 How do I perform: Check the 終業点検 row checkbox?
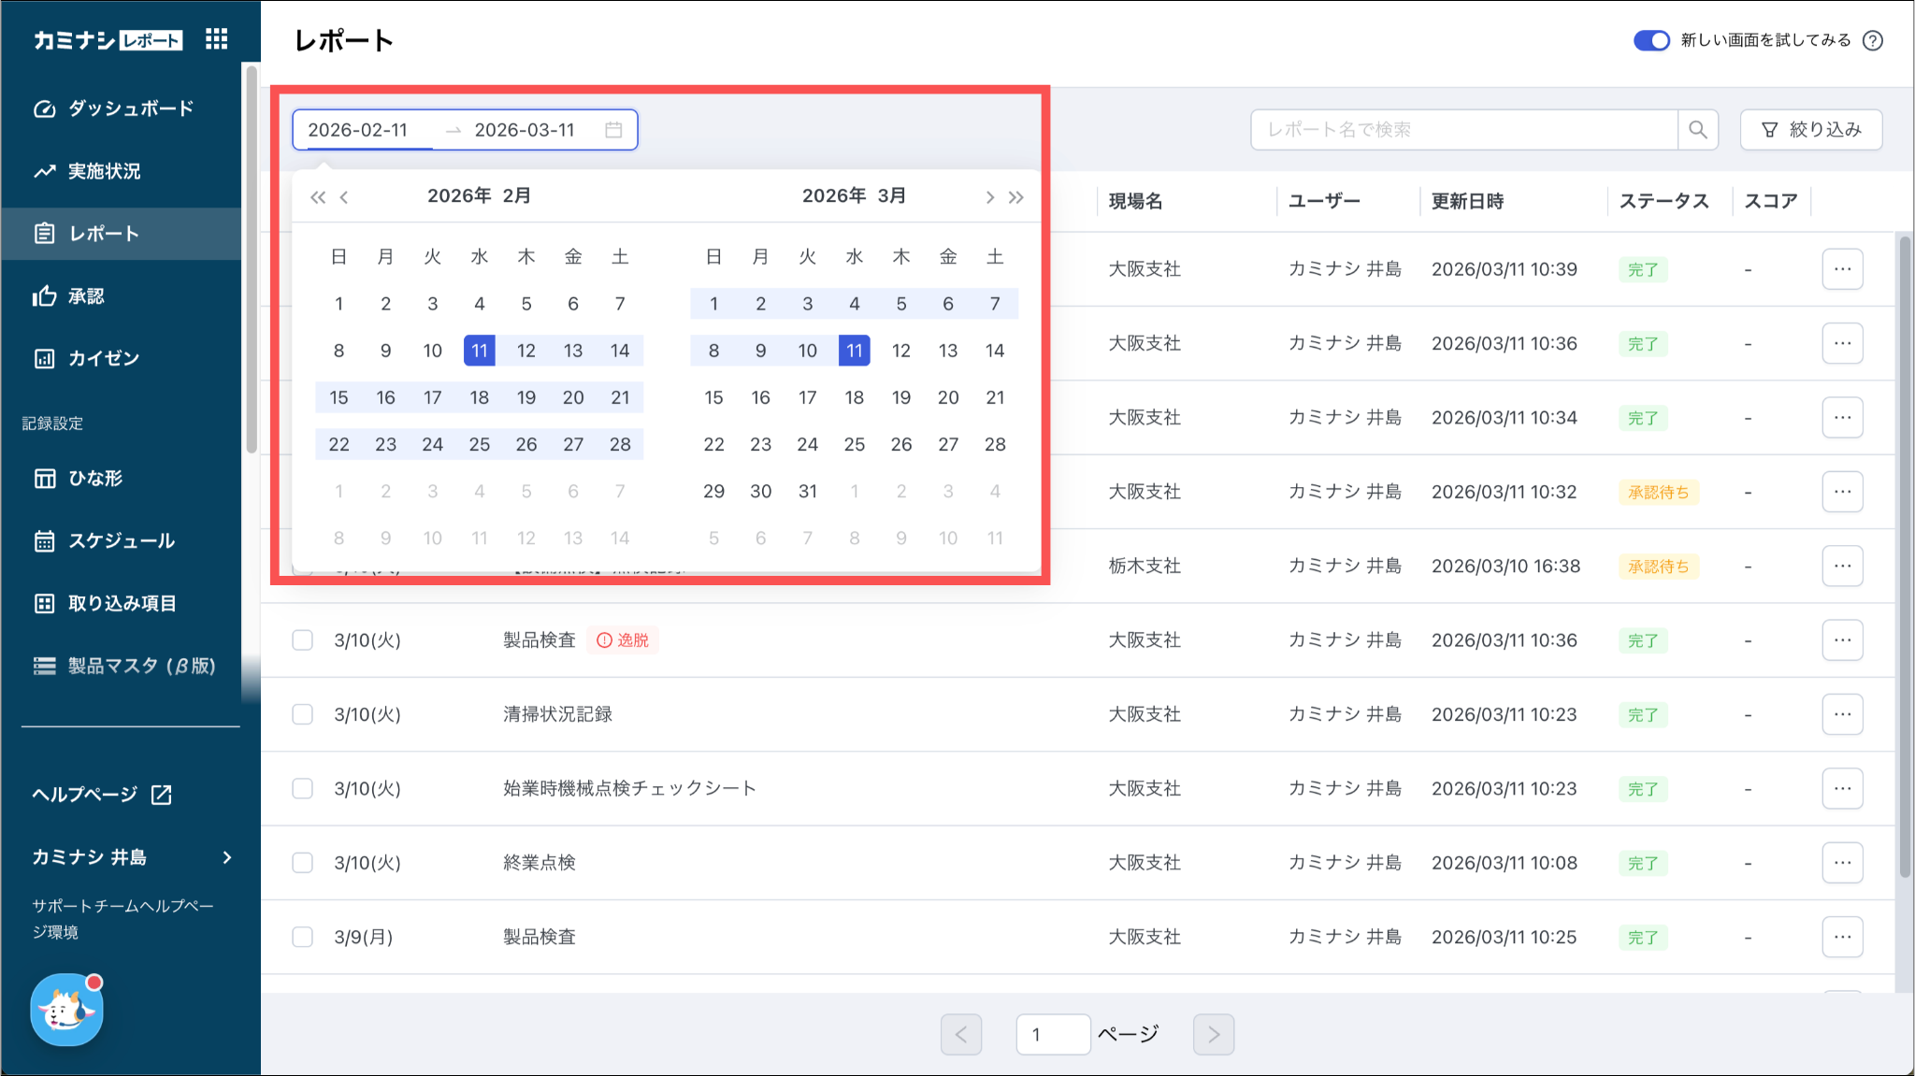pos(302,863)
